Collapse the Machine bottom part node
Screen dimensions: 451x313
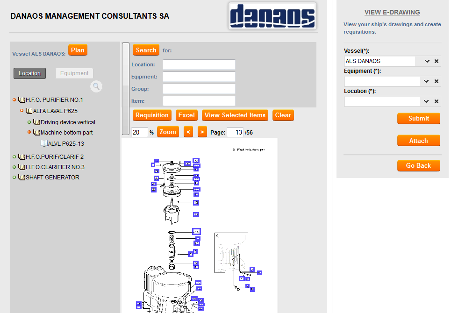[x=29, y=132]
